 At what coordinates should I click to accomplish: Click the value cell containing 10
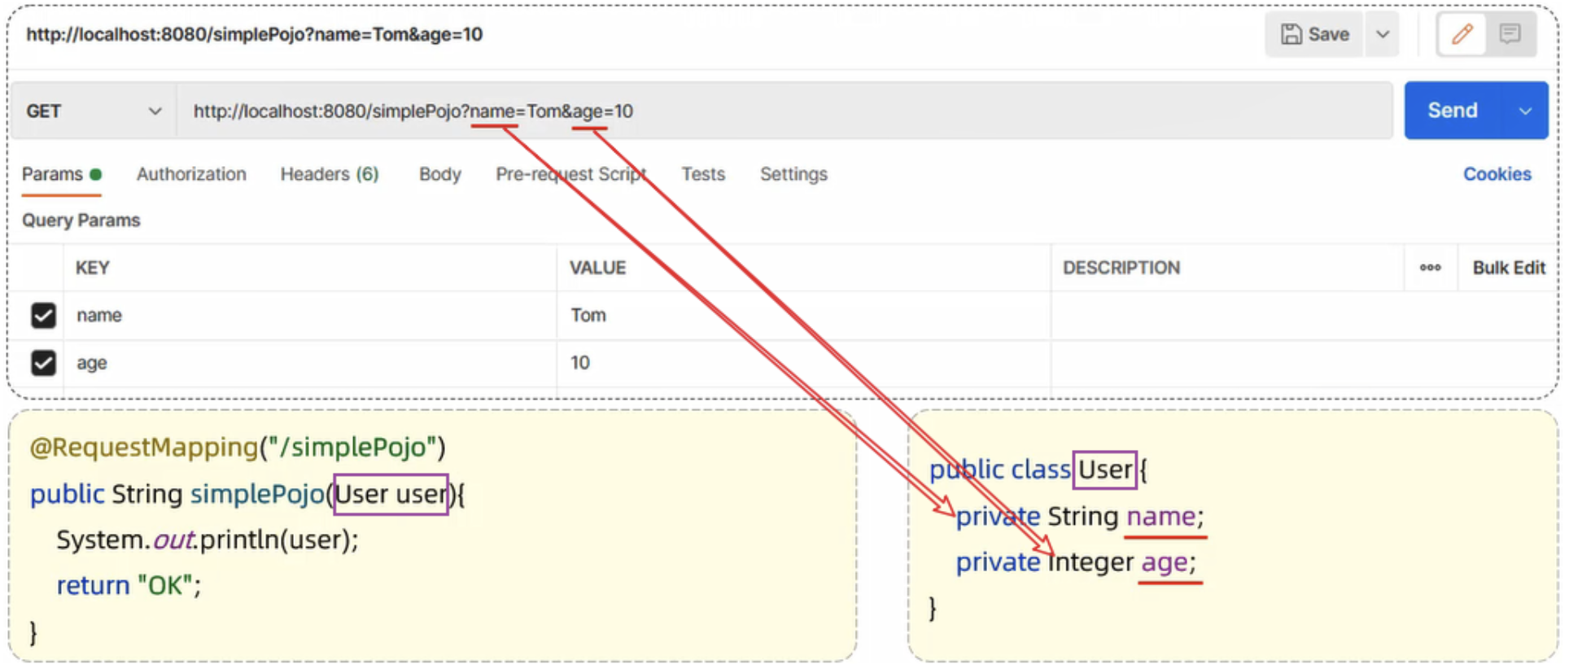click(804, 363)
